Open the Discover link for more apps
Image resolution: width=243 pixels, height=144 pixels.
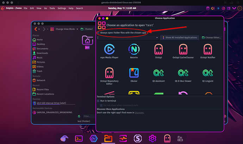point(139,113)
